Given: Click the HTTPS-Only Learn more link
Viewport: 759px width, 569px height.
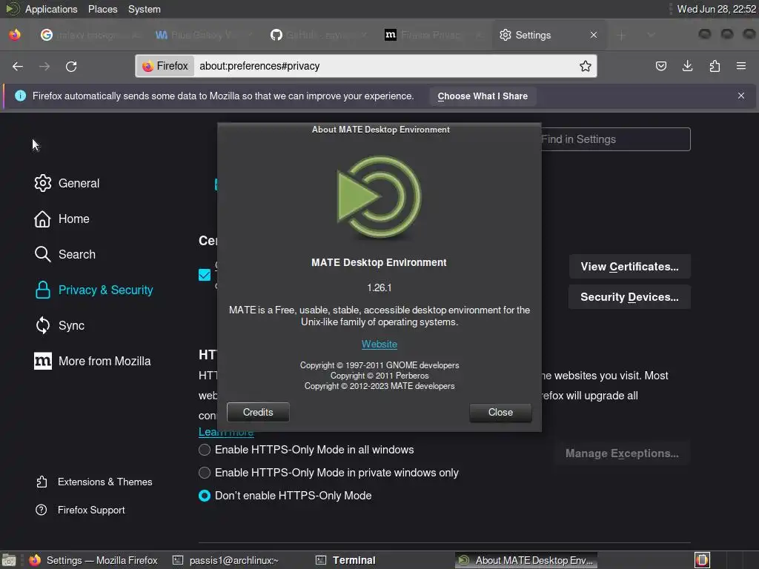Looking at the screenshot, I should click(226, 432).
